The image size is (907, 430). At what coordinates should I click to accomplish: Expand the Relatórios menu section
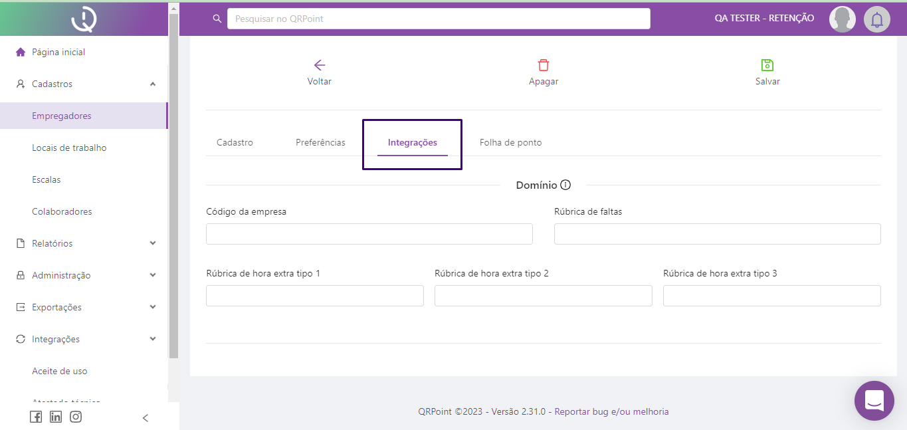click(x=153, y=243)
